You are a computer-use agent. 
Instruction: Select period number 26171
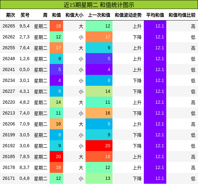(9, 178)
